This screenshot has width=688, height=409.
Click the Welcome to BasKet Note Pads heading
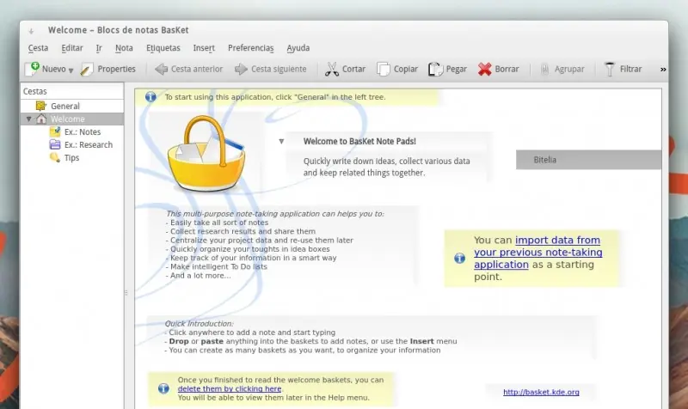(359, 141)
